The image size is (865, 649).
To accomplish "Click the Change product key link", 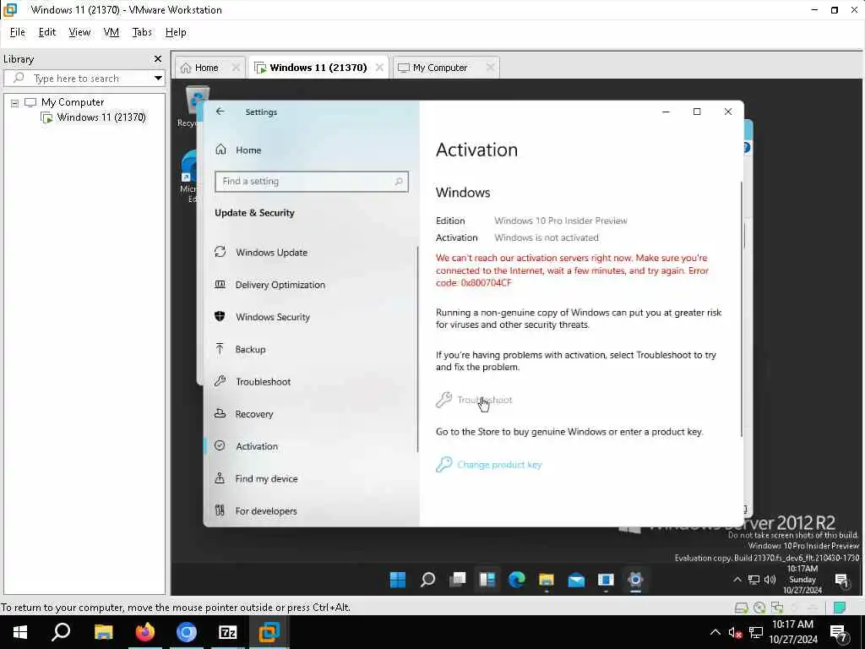I will tap(499, 465).
